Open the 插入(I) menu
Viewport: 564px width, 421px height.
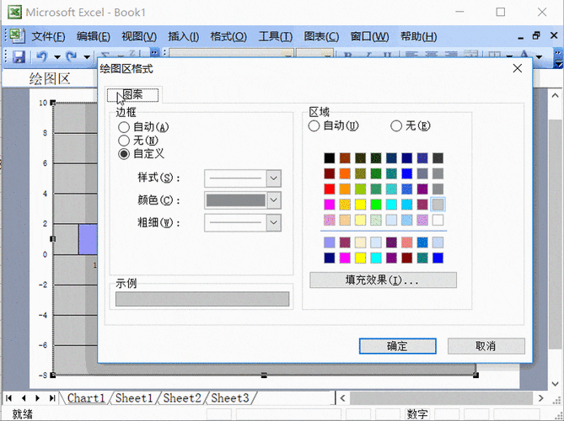[184, 36]
